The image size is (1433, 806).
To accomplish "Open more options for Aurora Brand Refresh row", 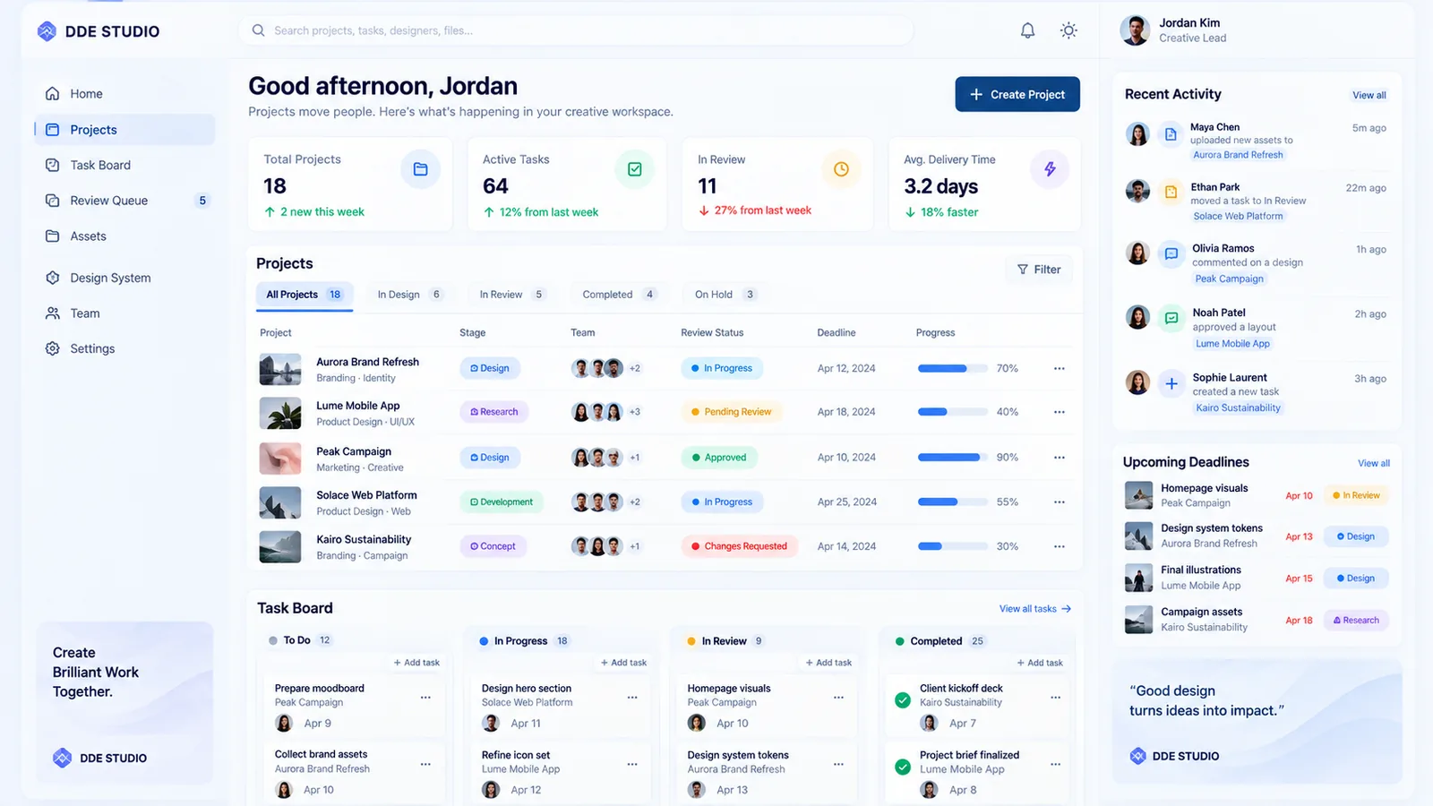I will (1060, 369).
